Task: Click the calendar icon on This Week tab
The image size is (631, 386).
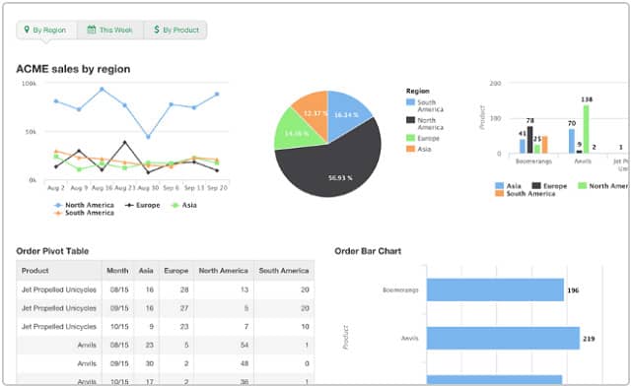Action: (x=92, y=30)
